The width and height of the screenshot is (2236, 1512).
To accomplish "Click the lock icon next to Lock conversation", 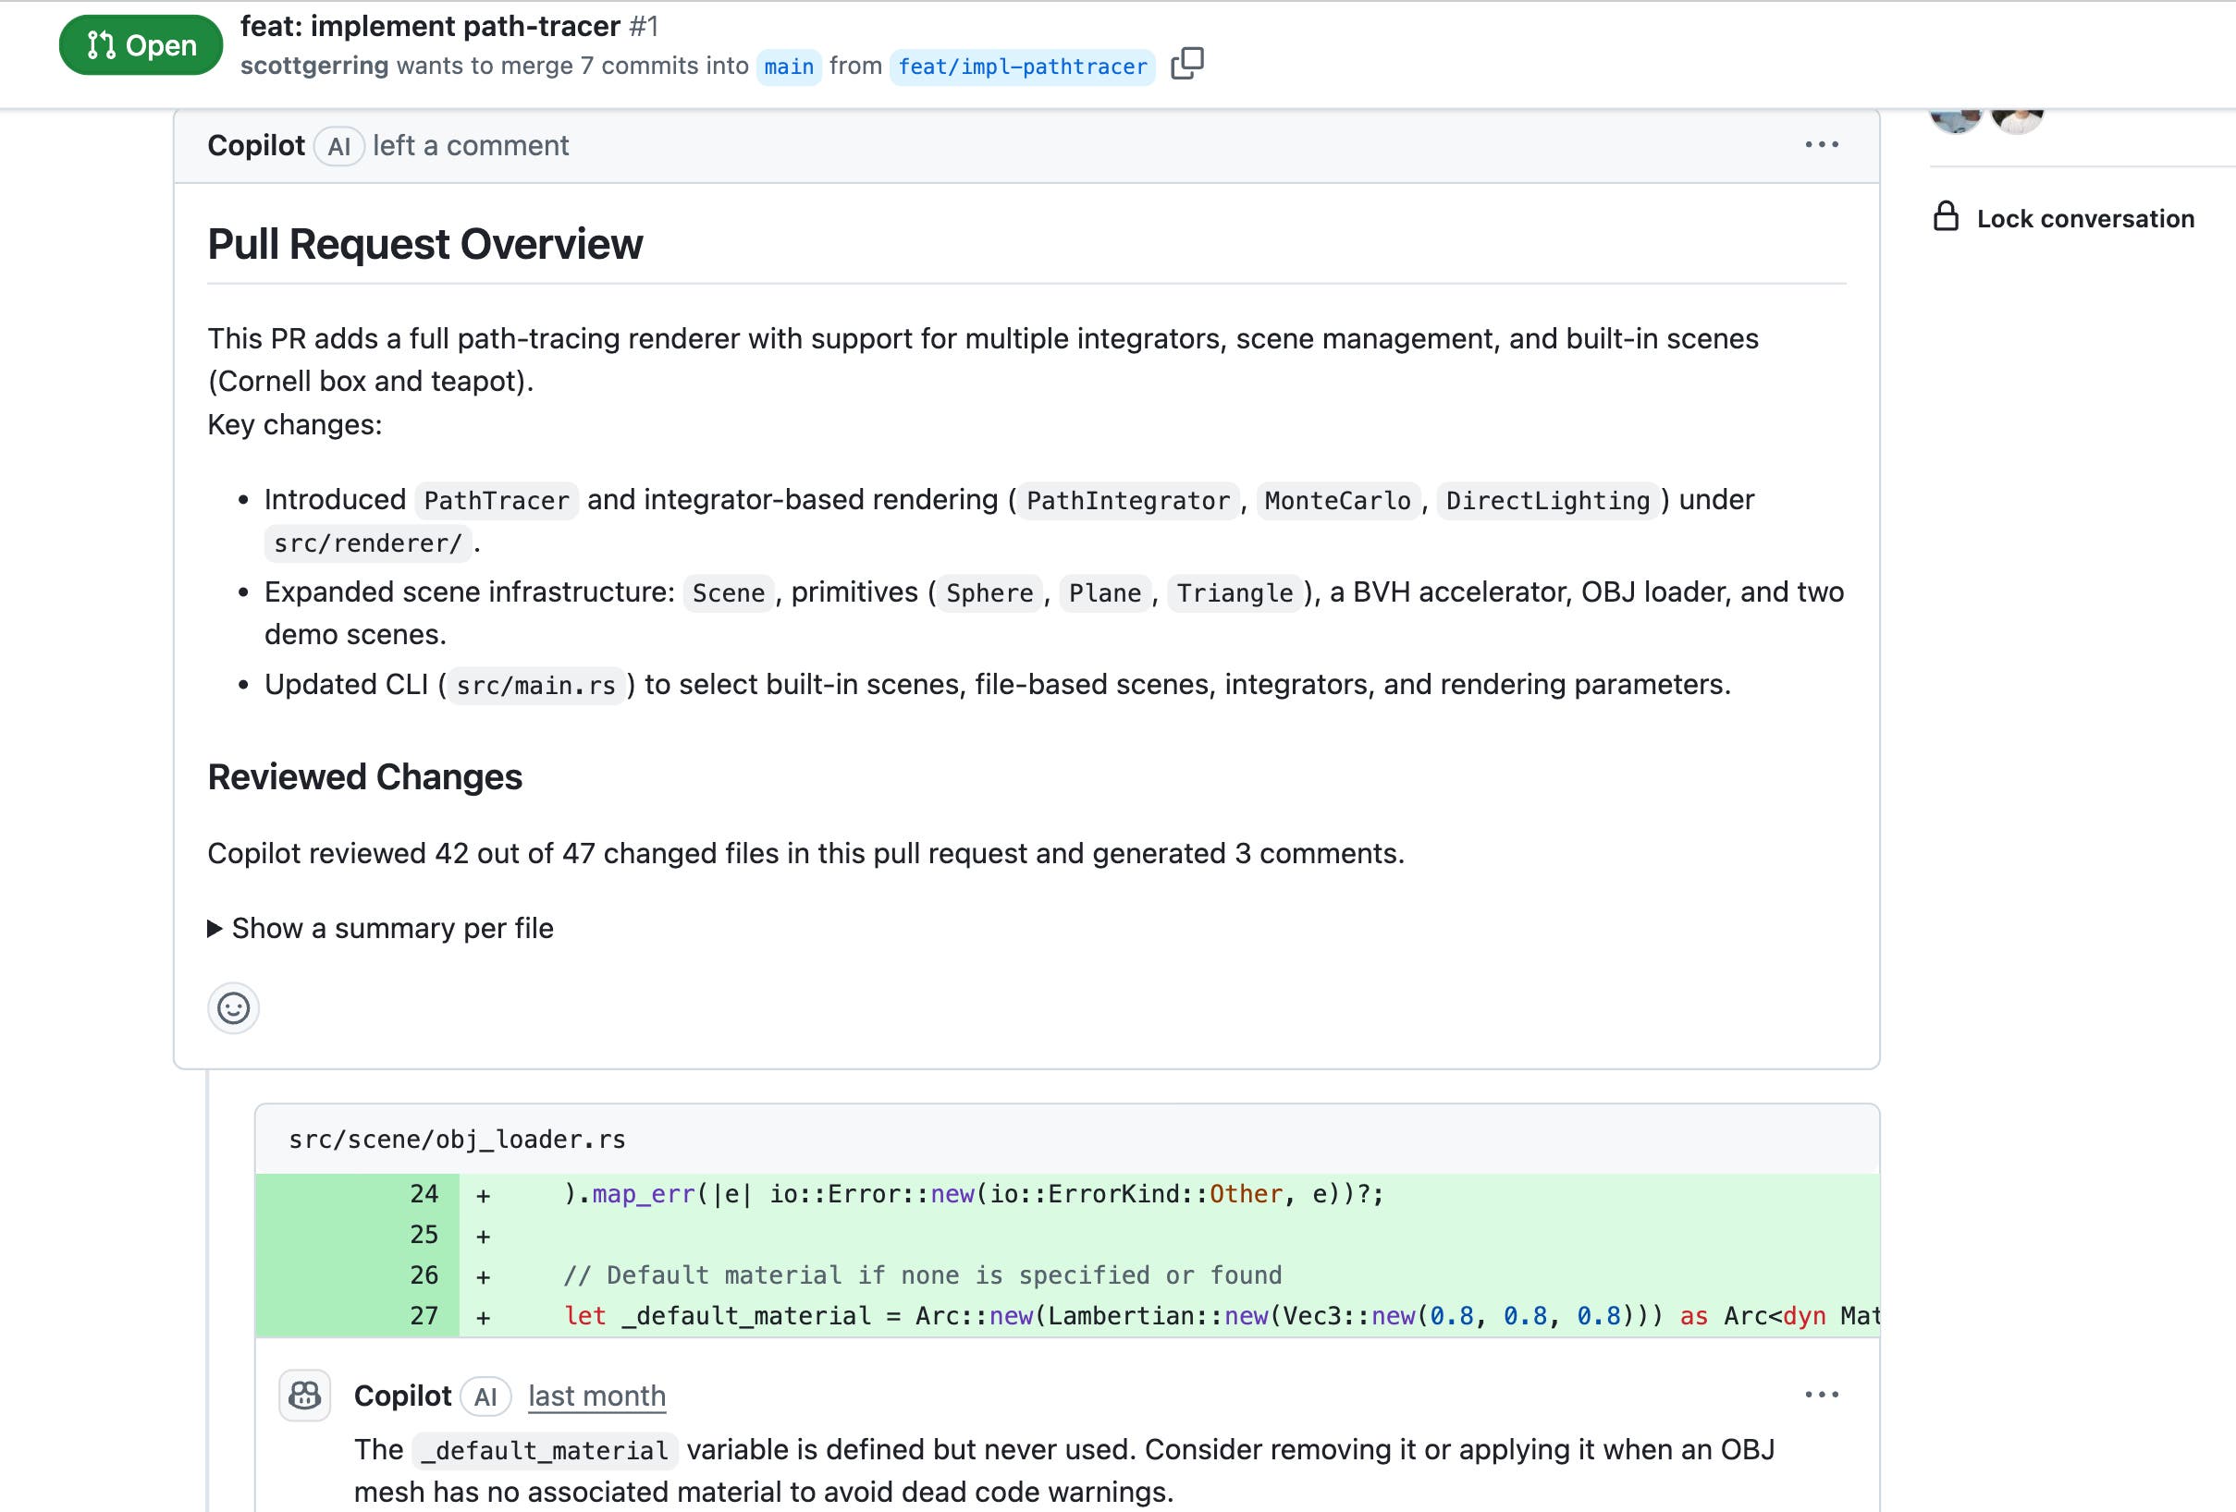I will click(1946, 217).
